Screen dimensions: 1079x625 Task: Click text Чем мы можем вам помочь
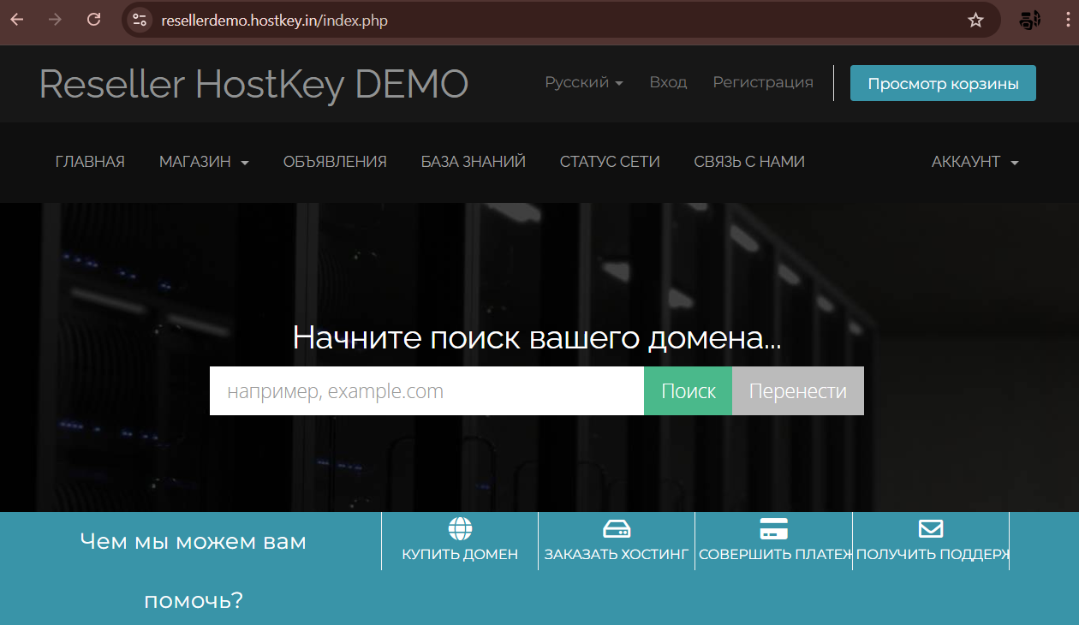(x=193, y=571)
